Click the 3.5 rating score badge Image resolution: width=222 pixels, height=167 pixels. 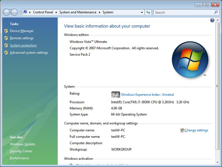coord(115,95)
